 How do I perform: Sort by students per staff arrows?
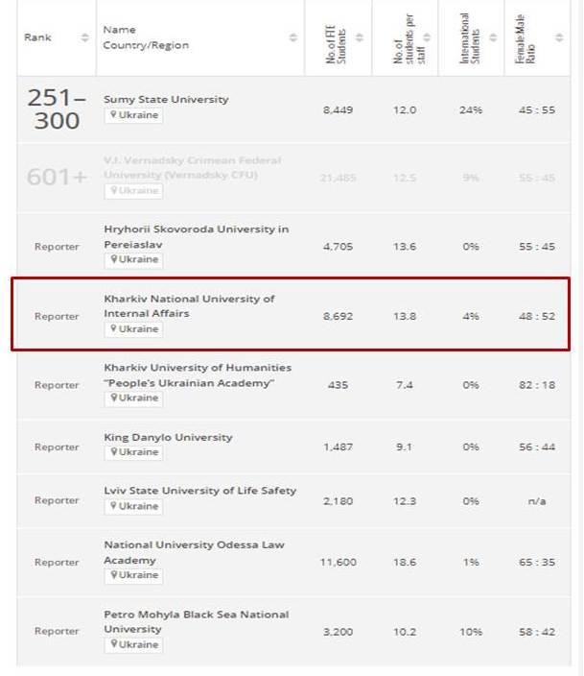tap(428, 37)
